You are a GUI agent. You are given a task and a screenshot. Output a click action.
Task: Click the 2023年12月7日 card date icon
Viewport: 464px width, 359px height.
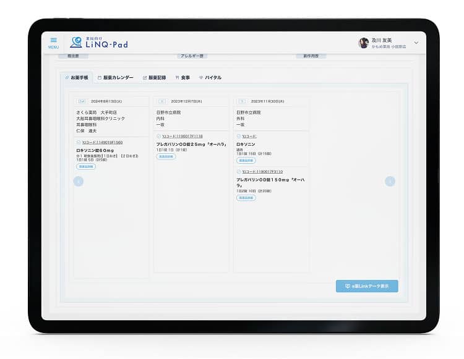161,101
